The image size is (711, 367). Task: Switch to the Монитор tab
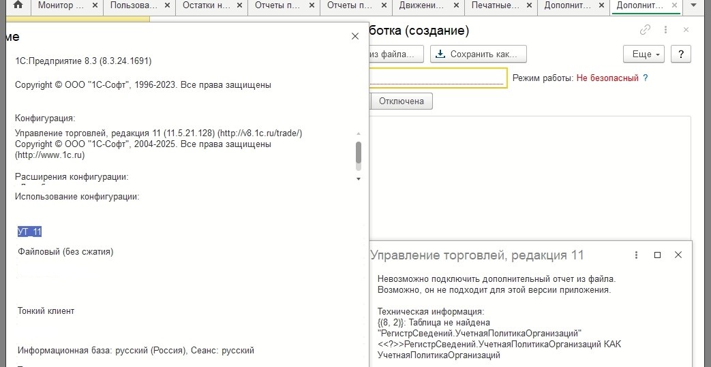(61, 6)
